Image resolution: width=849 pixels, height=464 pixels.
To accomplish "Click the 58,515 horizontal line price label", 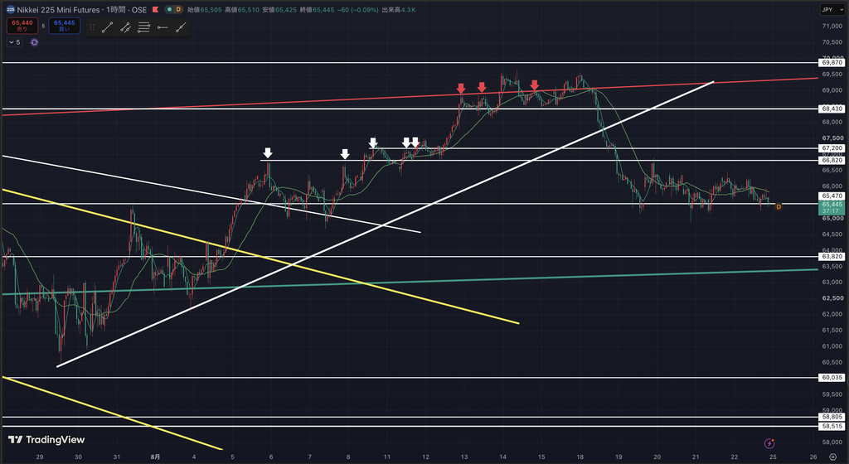I will [x=832, y=426].
